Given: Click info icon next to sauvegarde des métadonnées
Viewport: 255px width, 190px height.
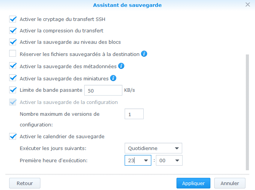Looking at the screenshot, I should [x=121, y=66].
